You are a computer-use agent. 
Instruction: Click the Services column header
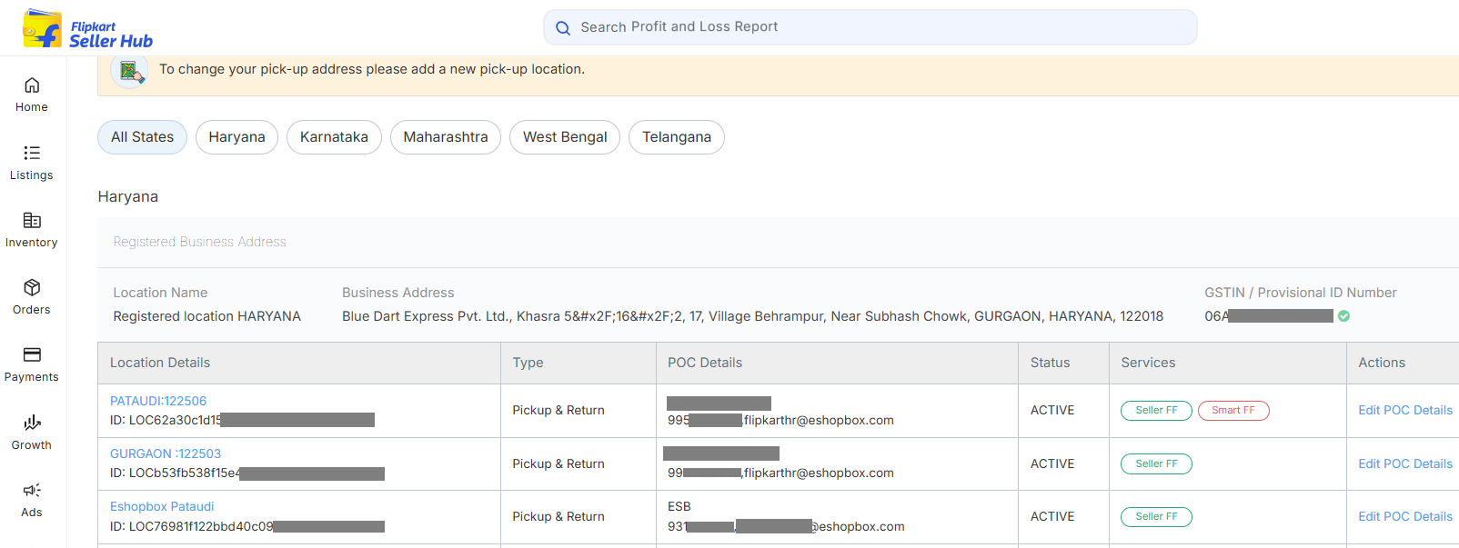[x=1148, y=363]
